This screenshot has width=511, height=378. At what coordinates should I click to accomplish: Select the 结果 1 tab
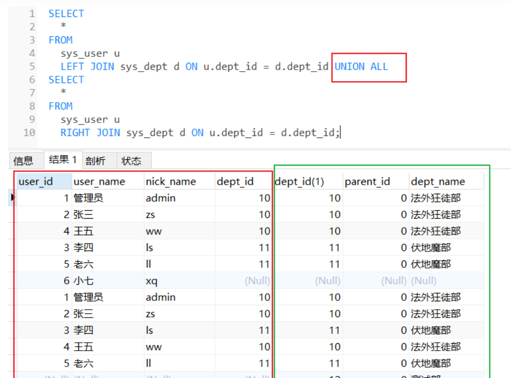[63, 160]
